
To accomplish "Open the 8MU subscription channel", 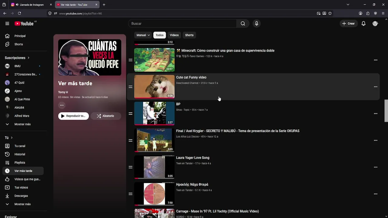I will tap(23, 66).
